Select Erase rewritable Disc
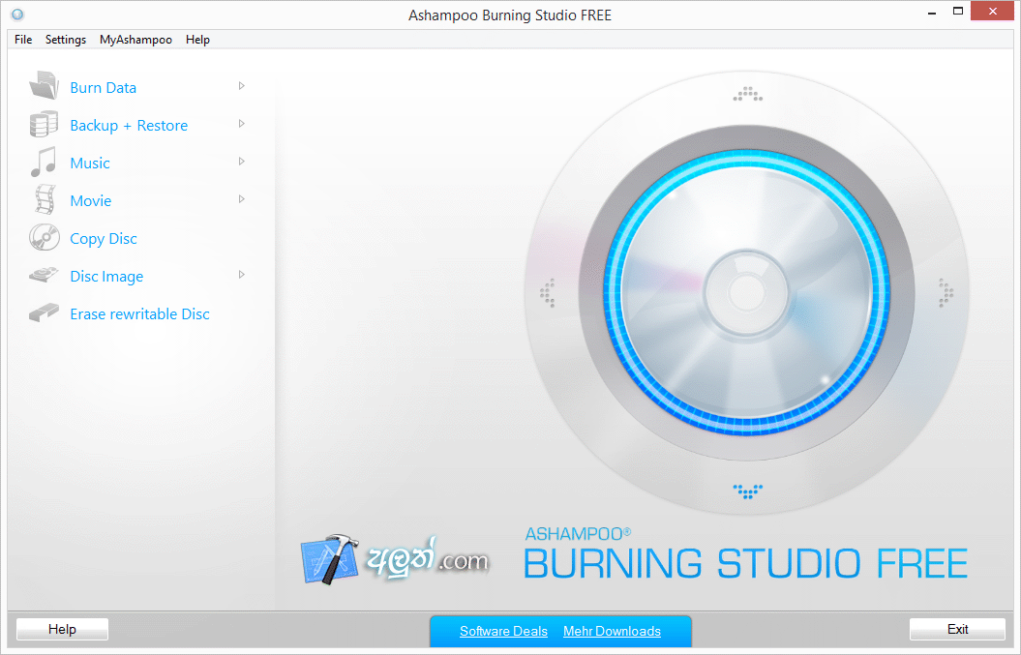1021x655 pixels. click(x=140, y=313)
